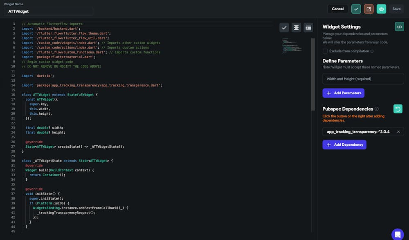409x240 pixels.
Task: Click the code minimap thumbnail
Action: tap(292, 46)
